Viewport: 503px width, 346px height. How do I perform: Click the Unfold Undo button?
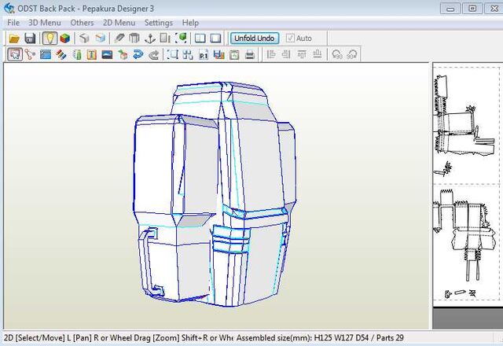[255, 39]
